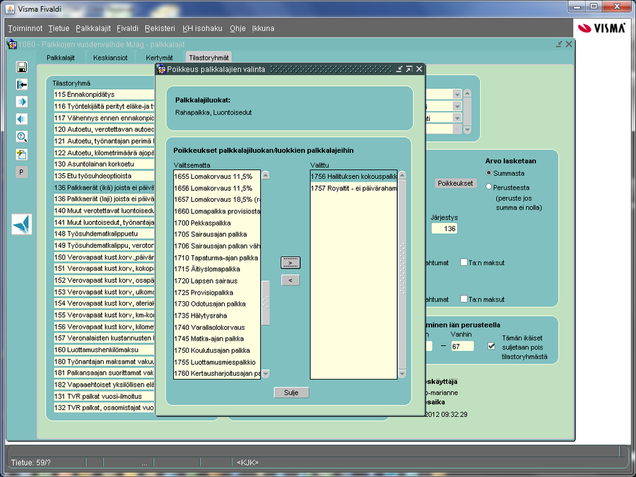Select the Tilastoryhmät tab
636x477 pixels.
(209, 57)
